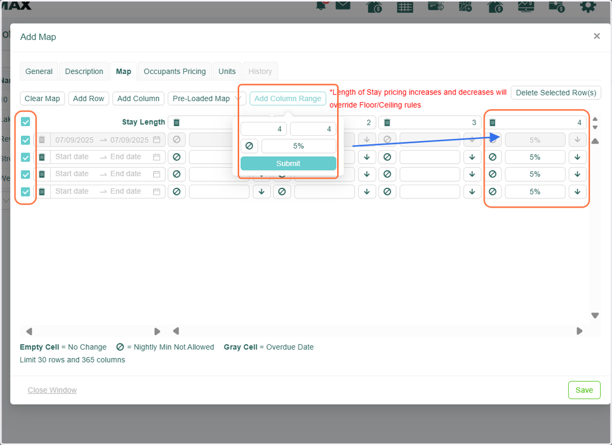612x445 pixels.
Task: Open the map-plus icon in top bar
Action: [466, 6]
